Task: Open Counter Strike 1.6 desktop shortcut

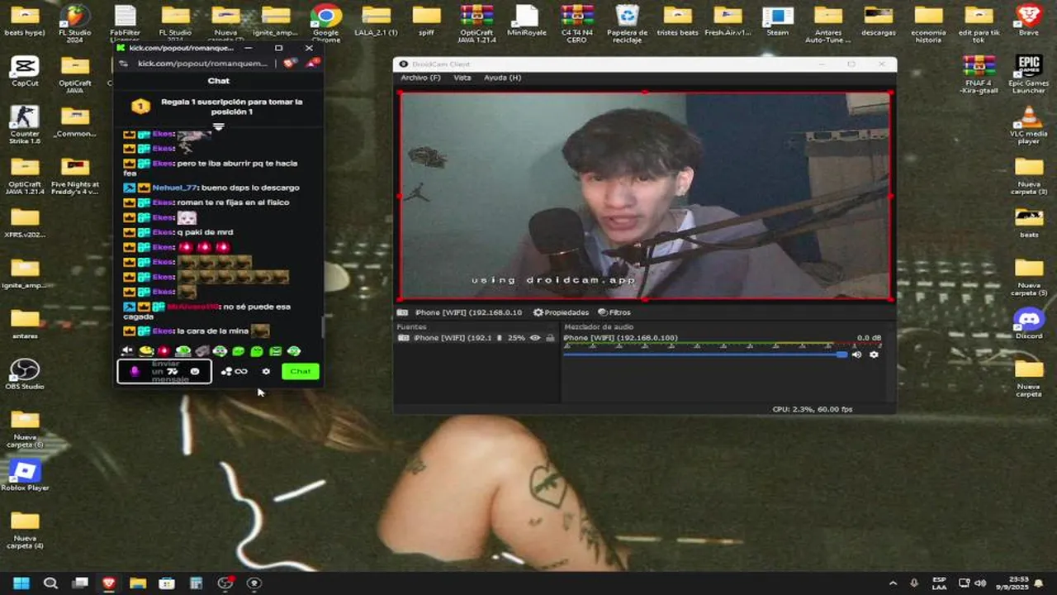Action: [x=25, y=126]
